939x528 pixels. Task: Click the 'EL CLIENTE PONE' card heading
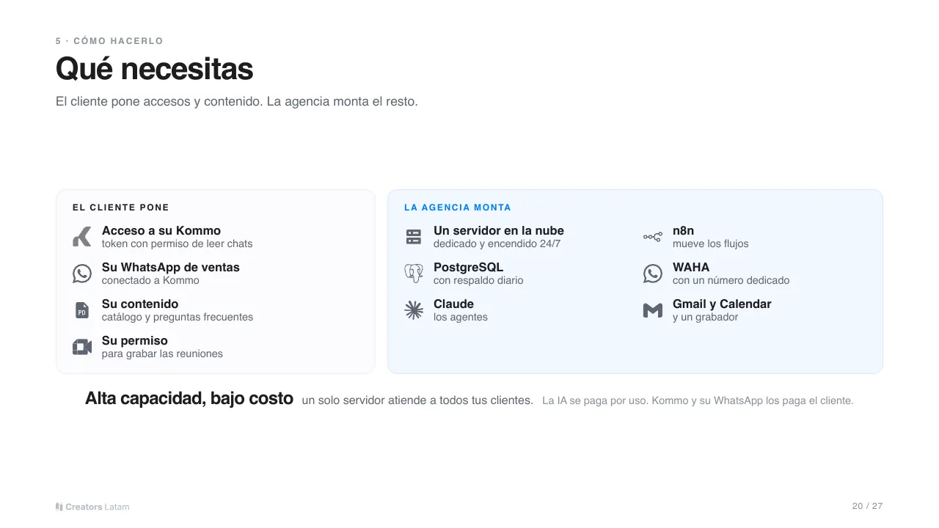coord(121,208)
